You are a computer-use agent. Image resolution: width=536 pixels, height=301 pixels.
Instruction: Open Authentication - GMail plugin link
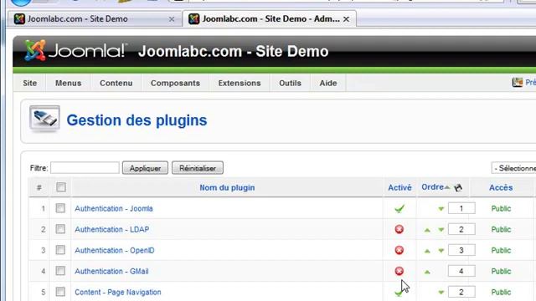(111, 271)
